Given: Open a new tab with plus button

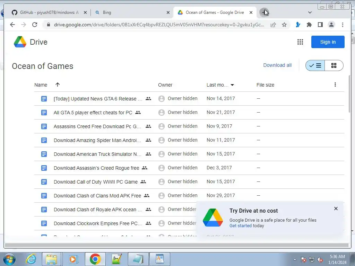Looking at the screenshot, I should pyautogui.click(x=264, y=12).
